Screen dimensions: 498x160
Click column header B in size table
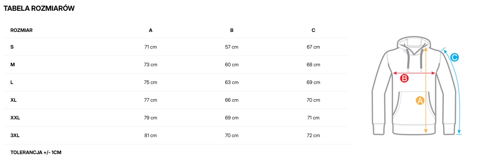pyautogui.click(x=232, y=30)
